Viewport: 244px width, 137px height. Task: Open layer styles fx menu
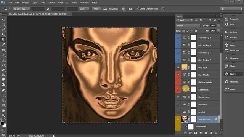tap(191, 133)
